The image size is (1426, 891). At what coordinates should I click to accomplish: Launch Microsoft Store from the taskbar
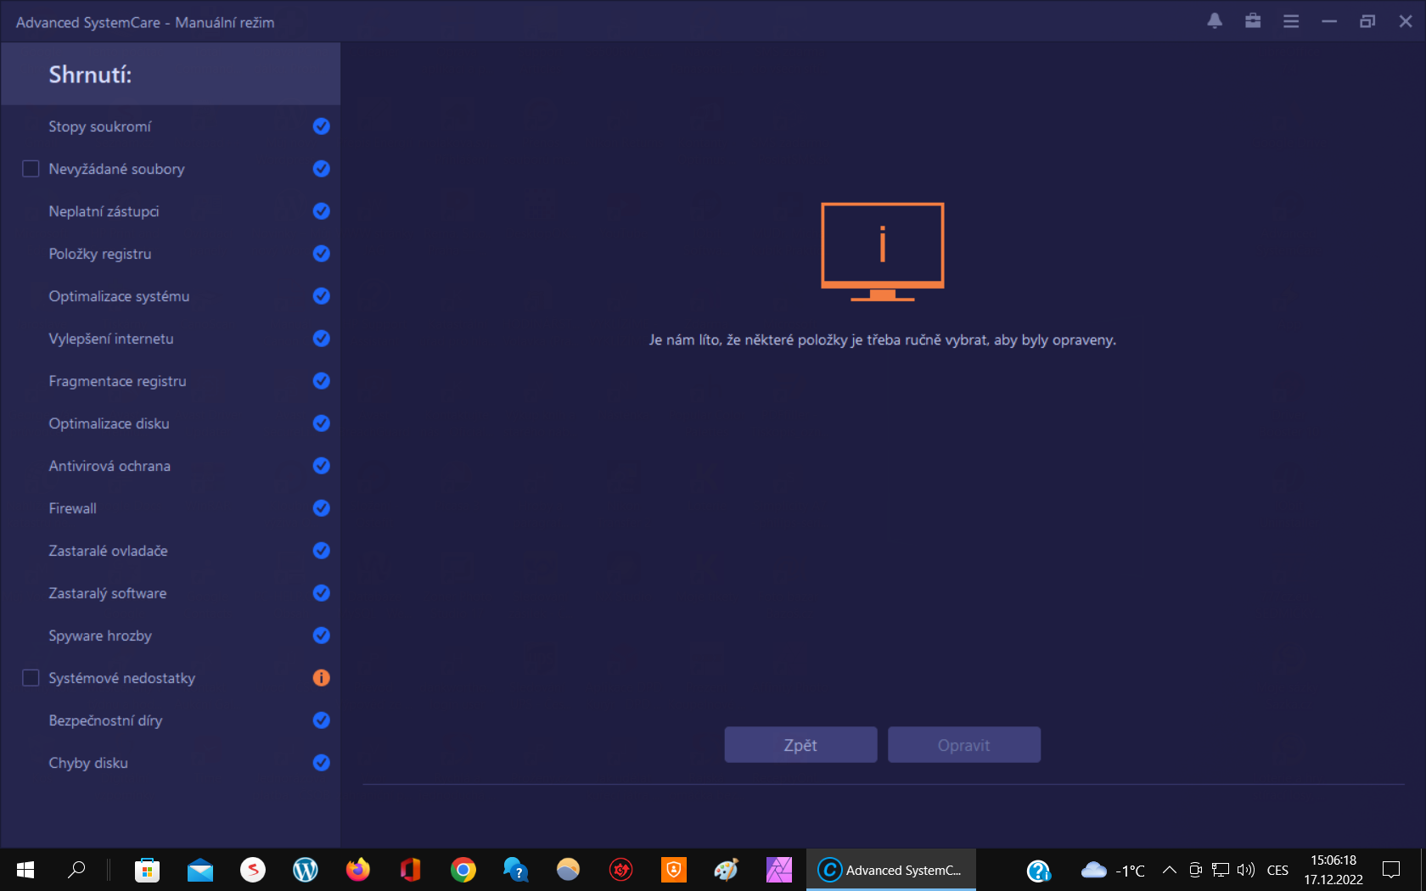click(147, 870)
